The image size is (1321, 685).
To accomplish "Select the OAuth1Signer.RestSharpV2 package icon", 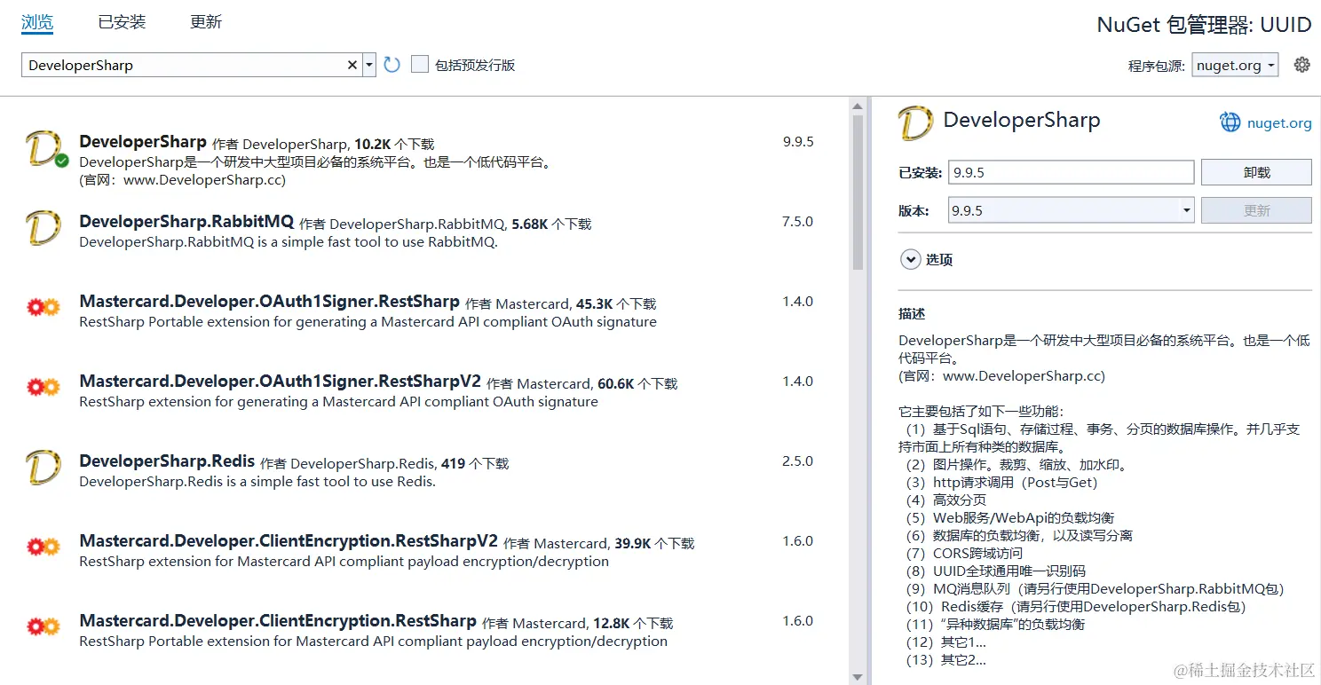I will tap(43, 388).
